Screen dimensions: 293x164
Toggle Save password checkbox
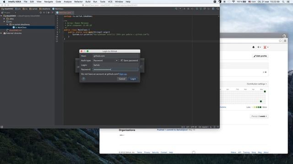(122, 61)
